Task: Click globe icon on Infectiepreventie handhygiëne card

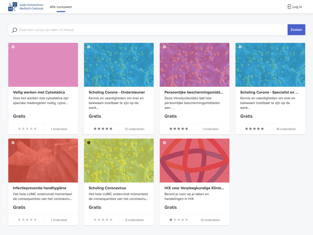Action: (13, 143)
